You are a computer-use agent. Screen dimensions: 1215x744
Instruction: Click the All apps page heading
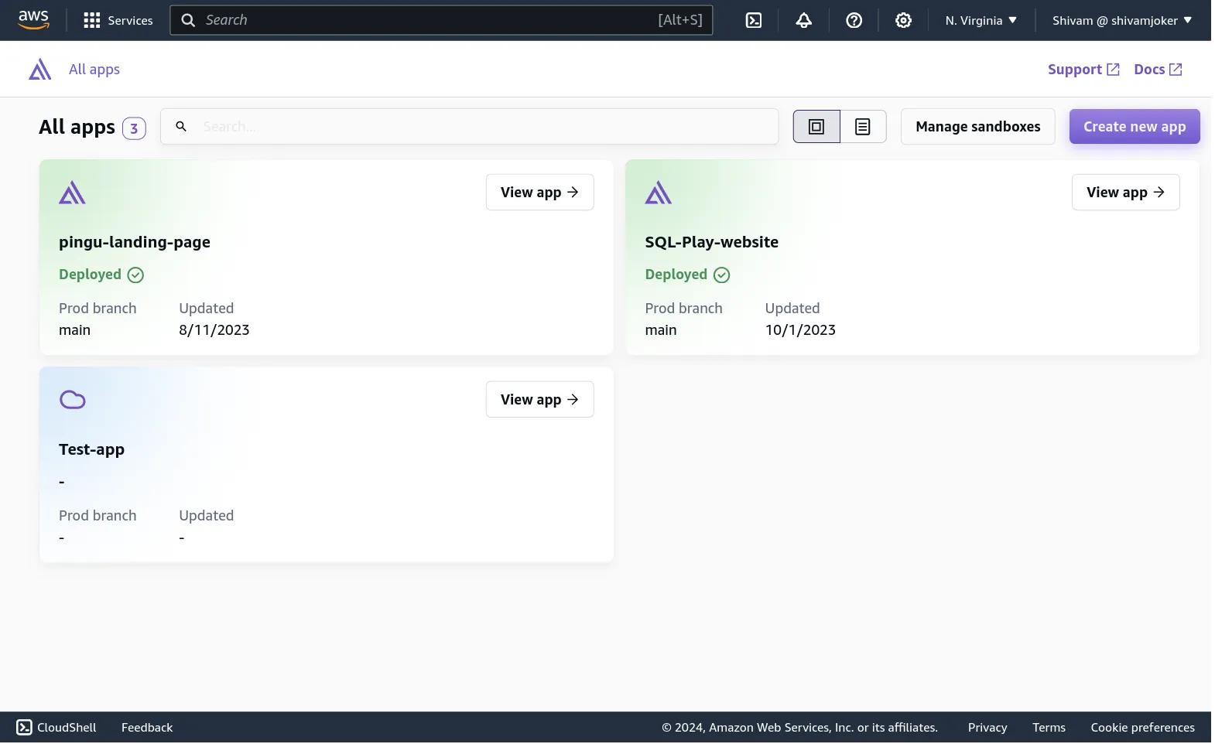pyautogui.click(x=77, y=127)
